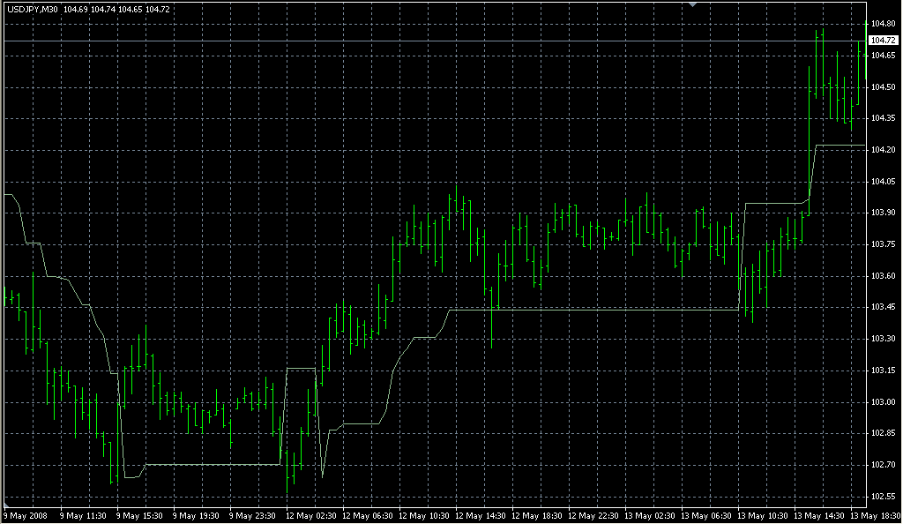Click the 13 May 18:30 time label
Screen dimensions: 903x524
tap(875, 515)
